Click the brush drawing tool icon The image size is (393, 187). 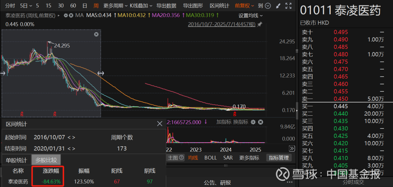(x=278, y=6)
